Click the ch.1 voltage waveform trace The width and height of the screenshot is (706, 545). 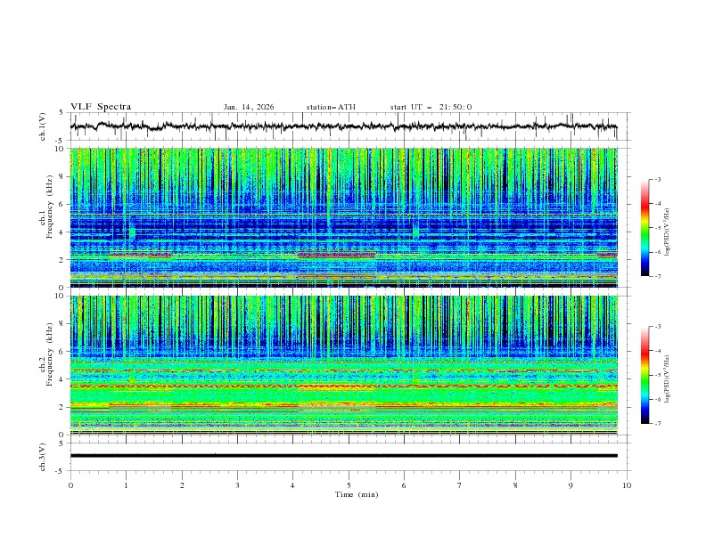[x=343, y=126]
